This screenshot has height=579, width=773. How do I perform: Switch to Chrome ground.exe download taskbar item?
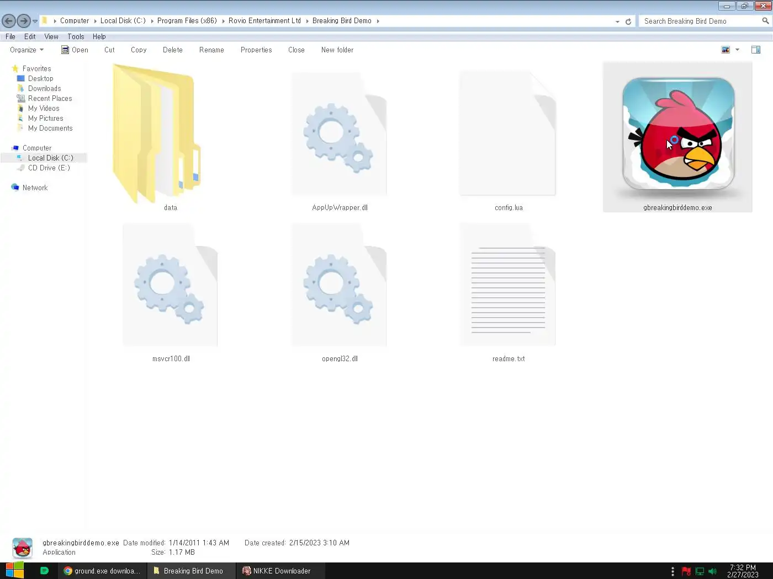[x=102, y=571]
